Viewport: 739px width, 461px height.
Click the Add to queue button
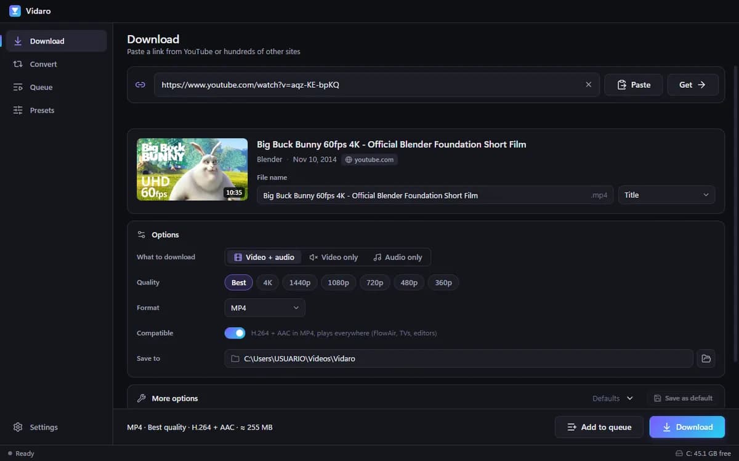[599, 427]
